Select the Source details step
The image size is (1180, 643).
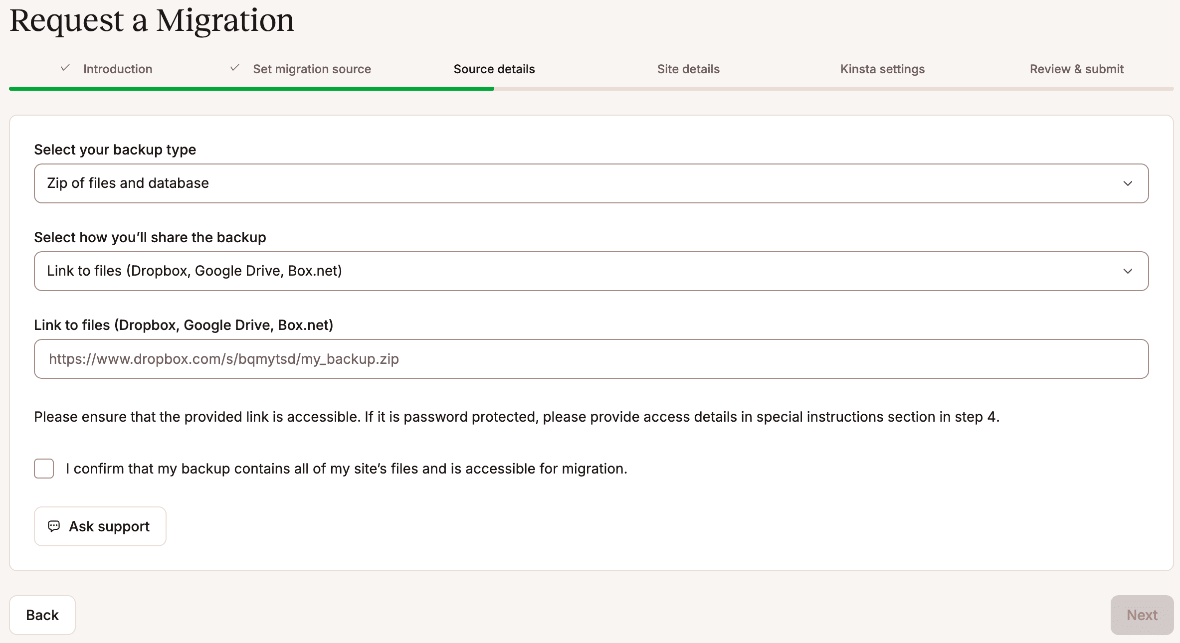[x=494, y=69]
